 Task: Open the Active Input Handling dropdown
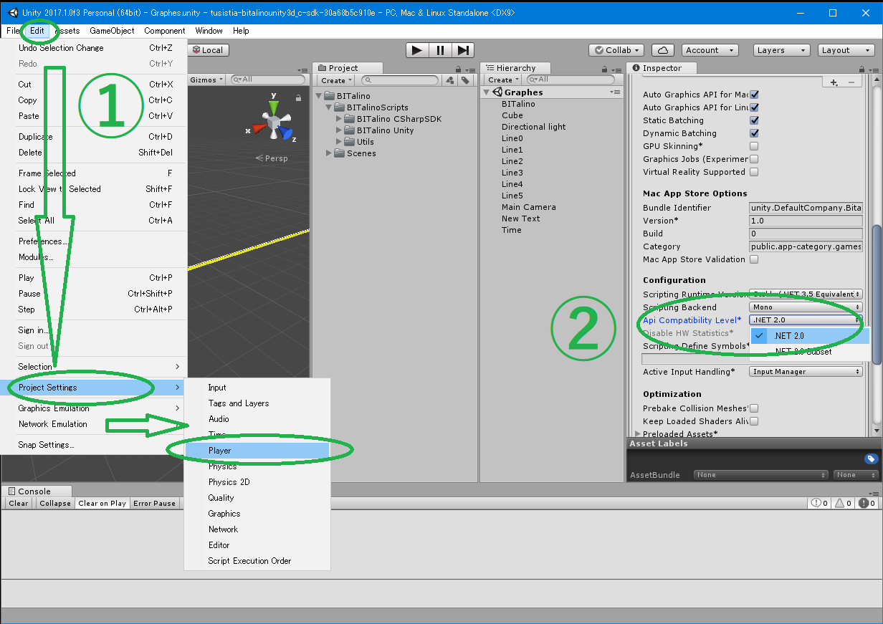click(x=806, y=372)
